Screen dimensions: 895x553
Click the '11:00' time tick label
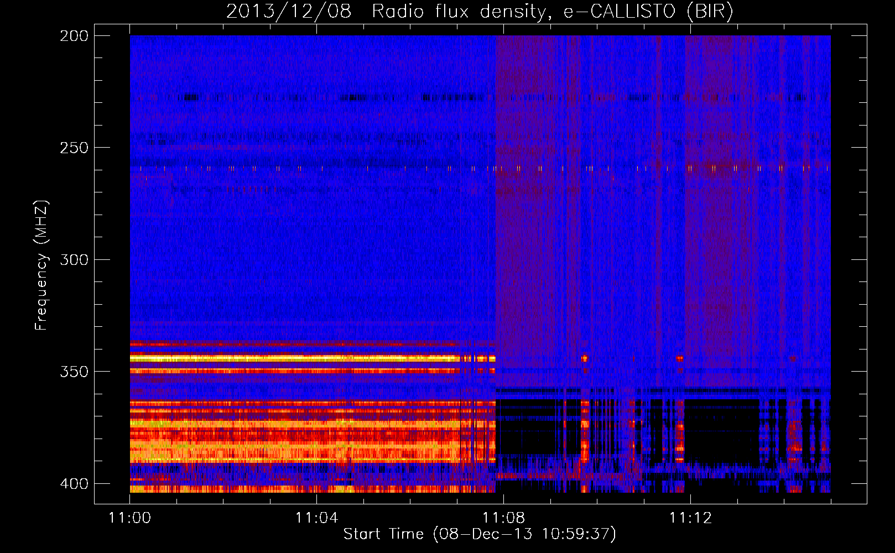click(130, 518)
